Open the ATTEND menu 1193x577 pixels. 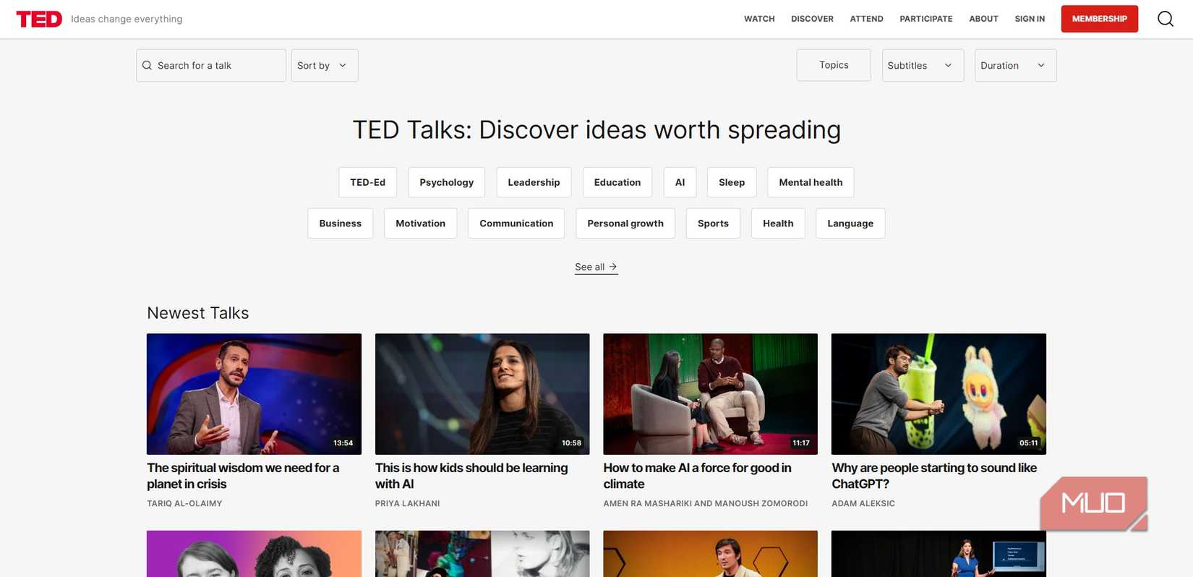click(x=866, y=19)
